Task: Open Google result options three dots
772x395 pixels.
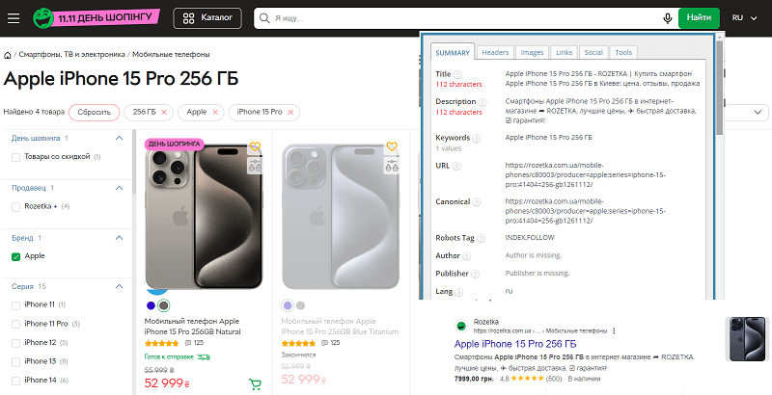Action: [614, 331]
